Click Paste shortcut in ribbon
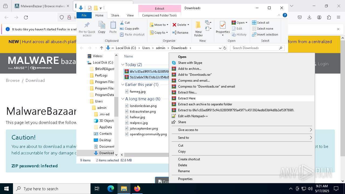 point(132,34)
